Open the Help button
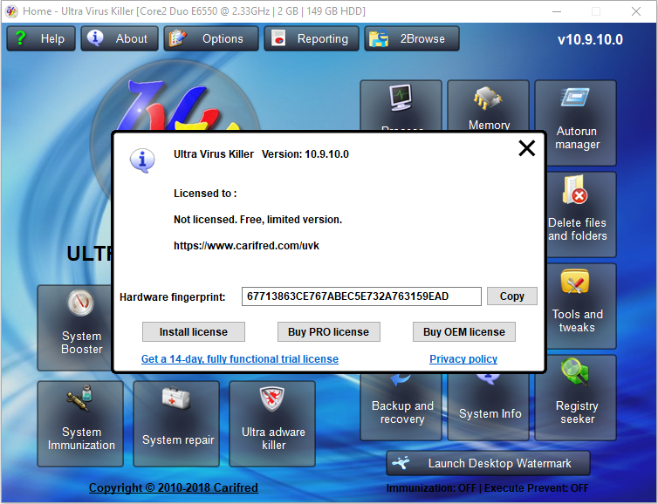Viewport: 658px width, 504px height. (41, 38)
